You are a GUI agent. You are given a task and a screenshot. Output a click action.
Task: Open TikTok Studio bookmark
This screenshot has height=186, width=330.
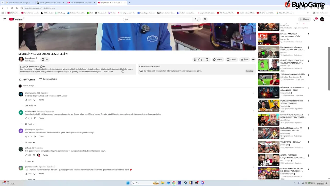coord(47,13)
